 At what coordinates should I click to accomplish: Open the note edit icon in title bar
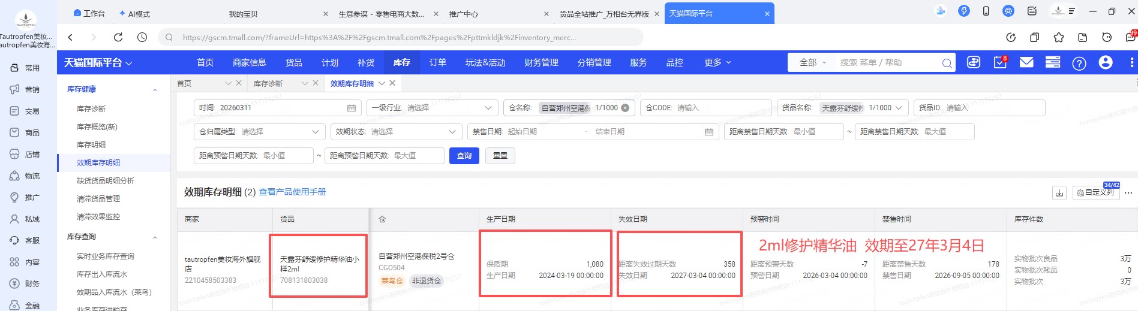coord(1032,11)
